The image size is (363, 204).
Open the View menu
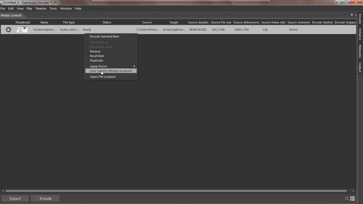coord(20,8)
